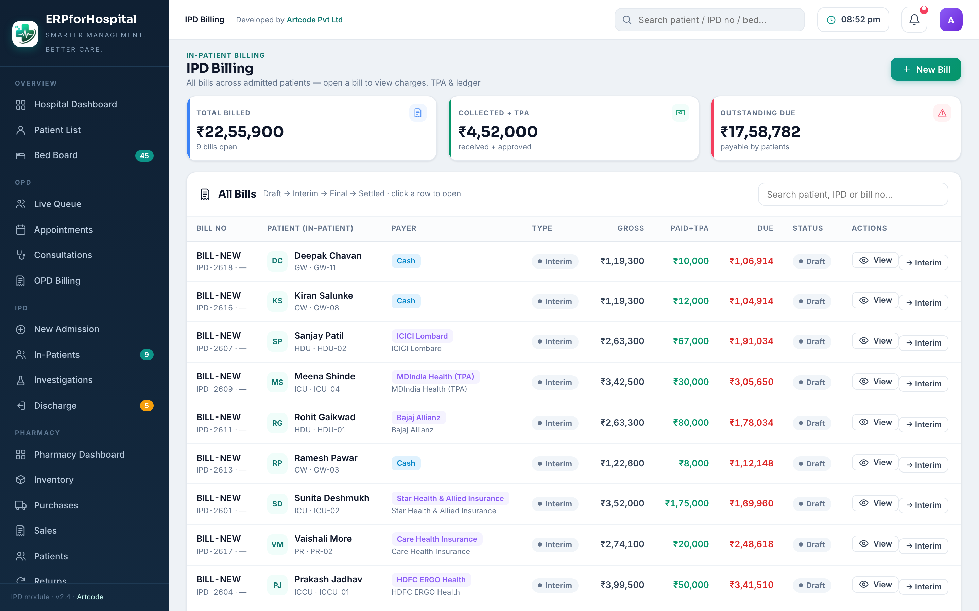Viewport: 979px width, 611px height.
Task: Click the All Bills search box
Action: [853, 195]
